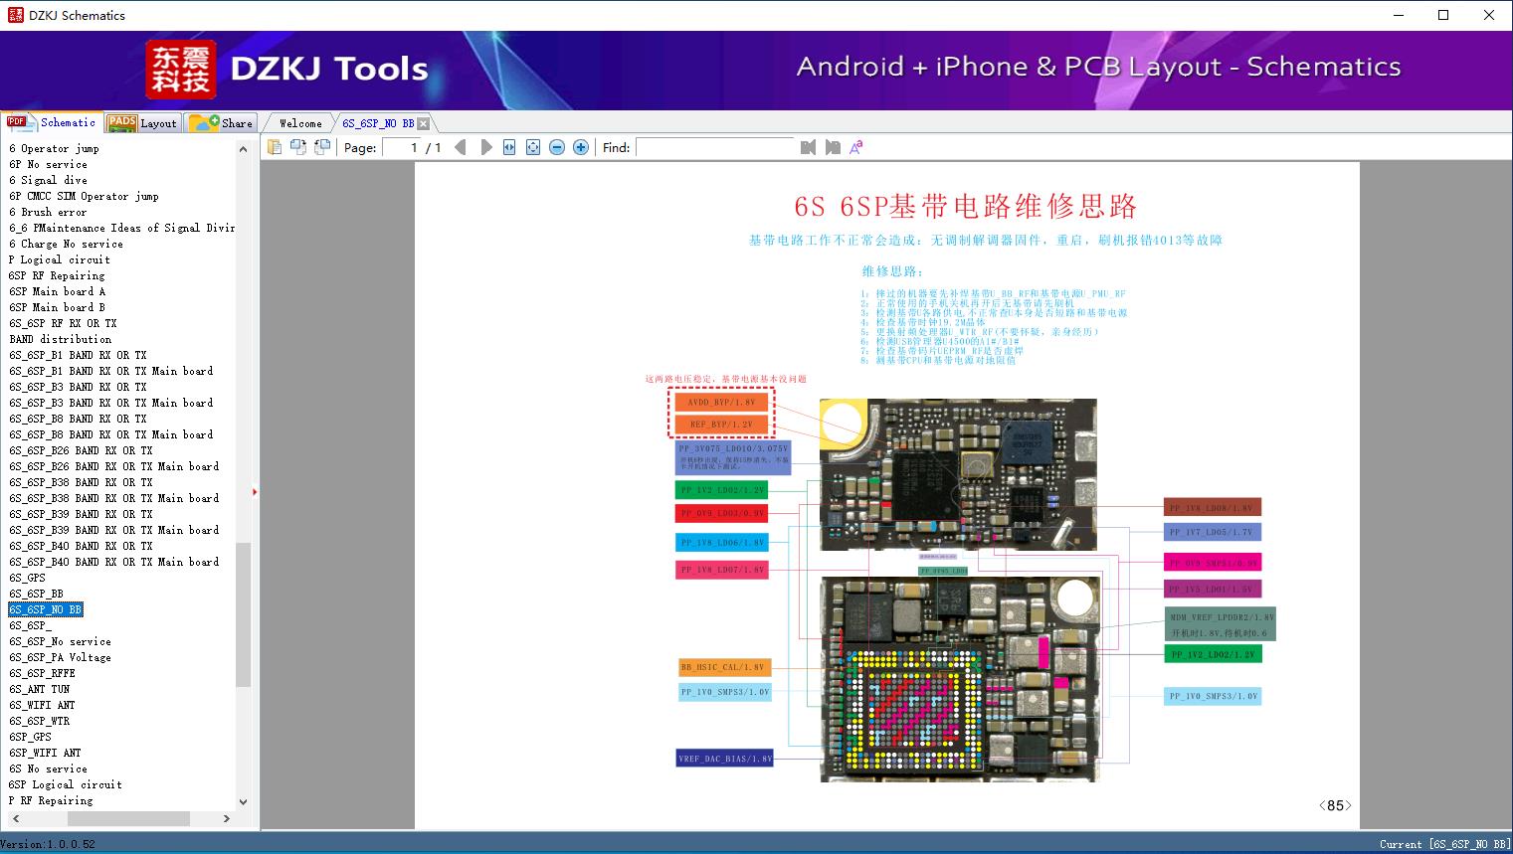The width and height of the screenshot is (1513, 854).
Task: Maximize the DZKJ Schematics window
Action: 1443,15
